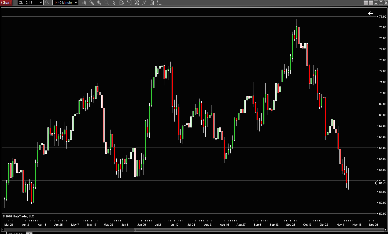Open the data box icon

[x=121, y=3]
